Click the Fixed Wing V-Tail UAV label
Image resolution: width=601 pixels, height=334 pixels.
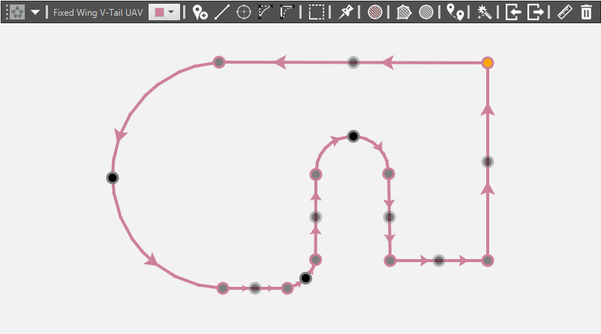pos(98,13)
